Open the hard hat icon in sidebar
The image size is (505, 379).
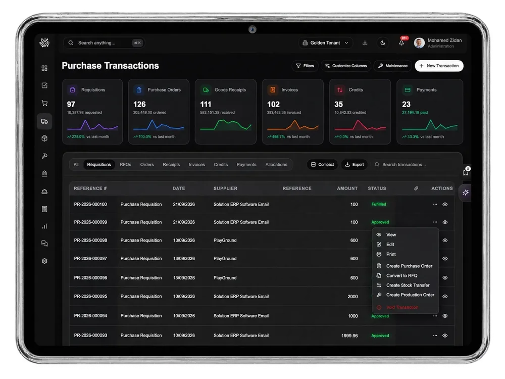[44, 192]
